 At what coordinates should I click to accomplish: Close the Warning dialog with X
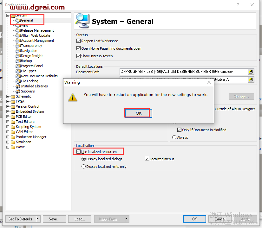(x=209, y=82)
